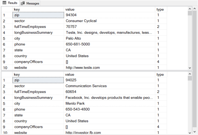
Task: Select the phone 650-681-5000 cell
Action: click(x=109, y=44)
